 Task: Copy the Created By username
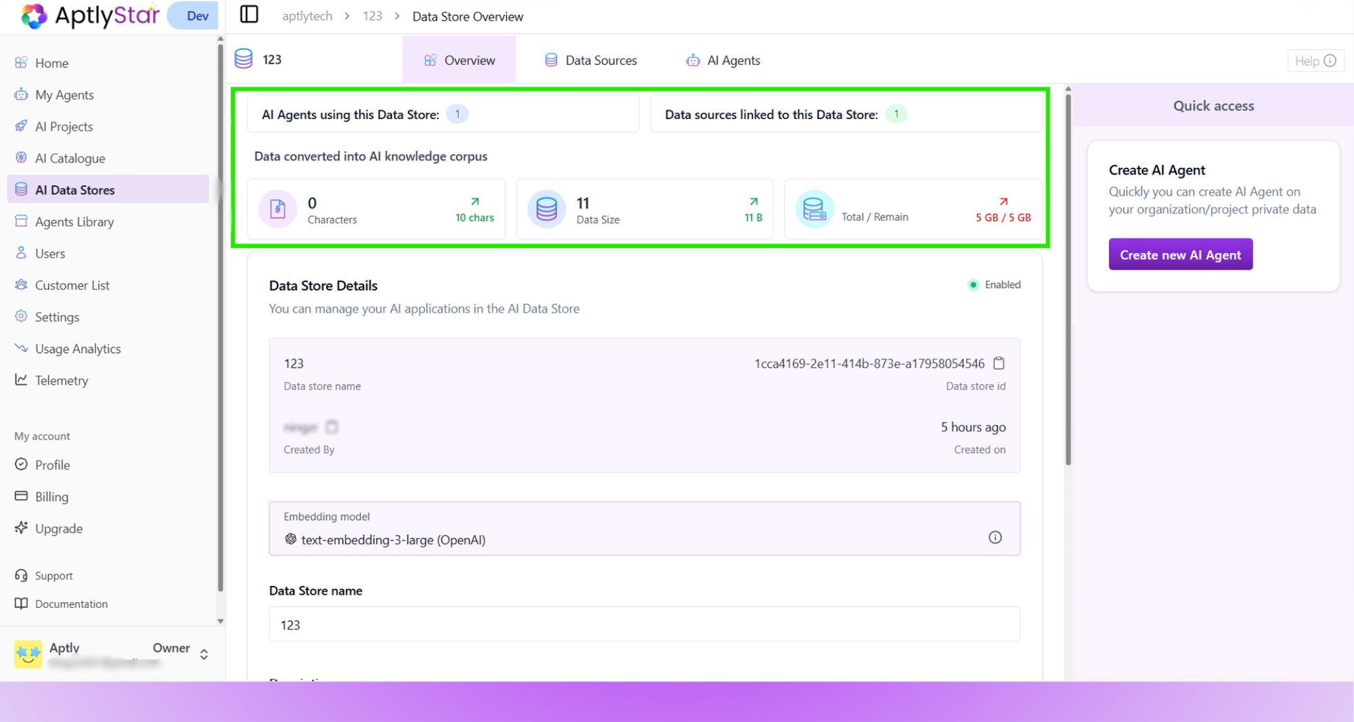point(331,427)
